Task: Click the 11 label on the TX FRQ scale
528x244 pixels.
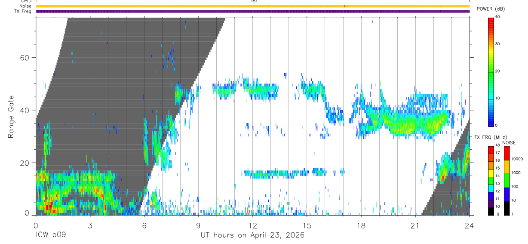Action: 497,199
